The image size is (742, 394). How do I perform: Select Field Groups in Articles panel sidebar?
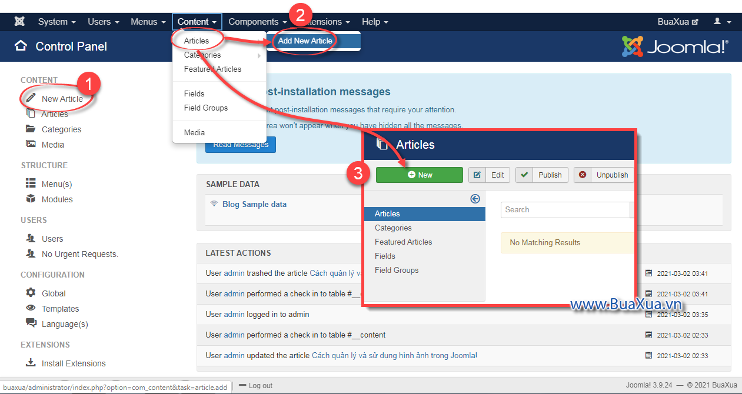tap(397, 270)
